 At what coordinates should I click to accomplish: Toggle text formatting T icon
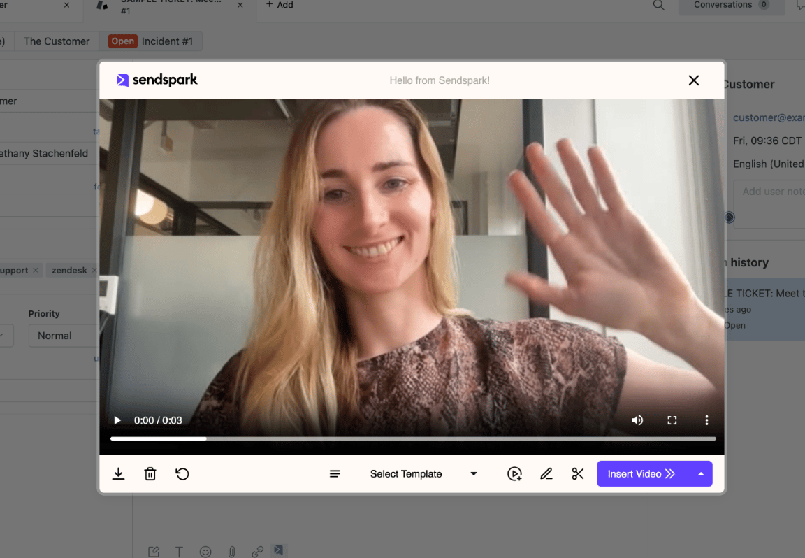click(x=179, y=551)
